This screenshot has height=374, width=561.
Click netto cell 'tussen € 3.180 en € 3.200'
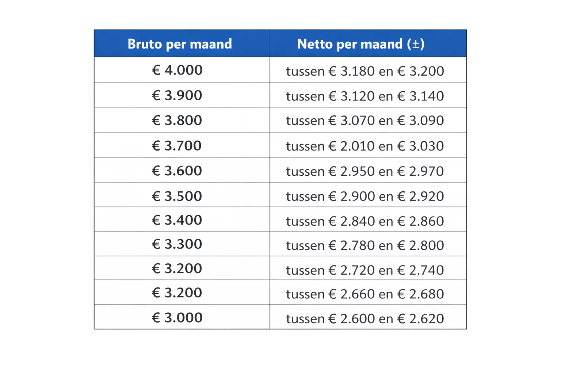pos(365,71)
